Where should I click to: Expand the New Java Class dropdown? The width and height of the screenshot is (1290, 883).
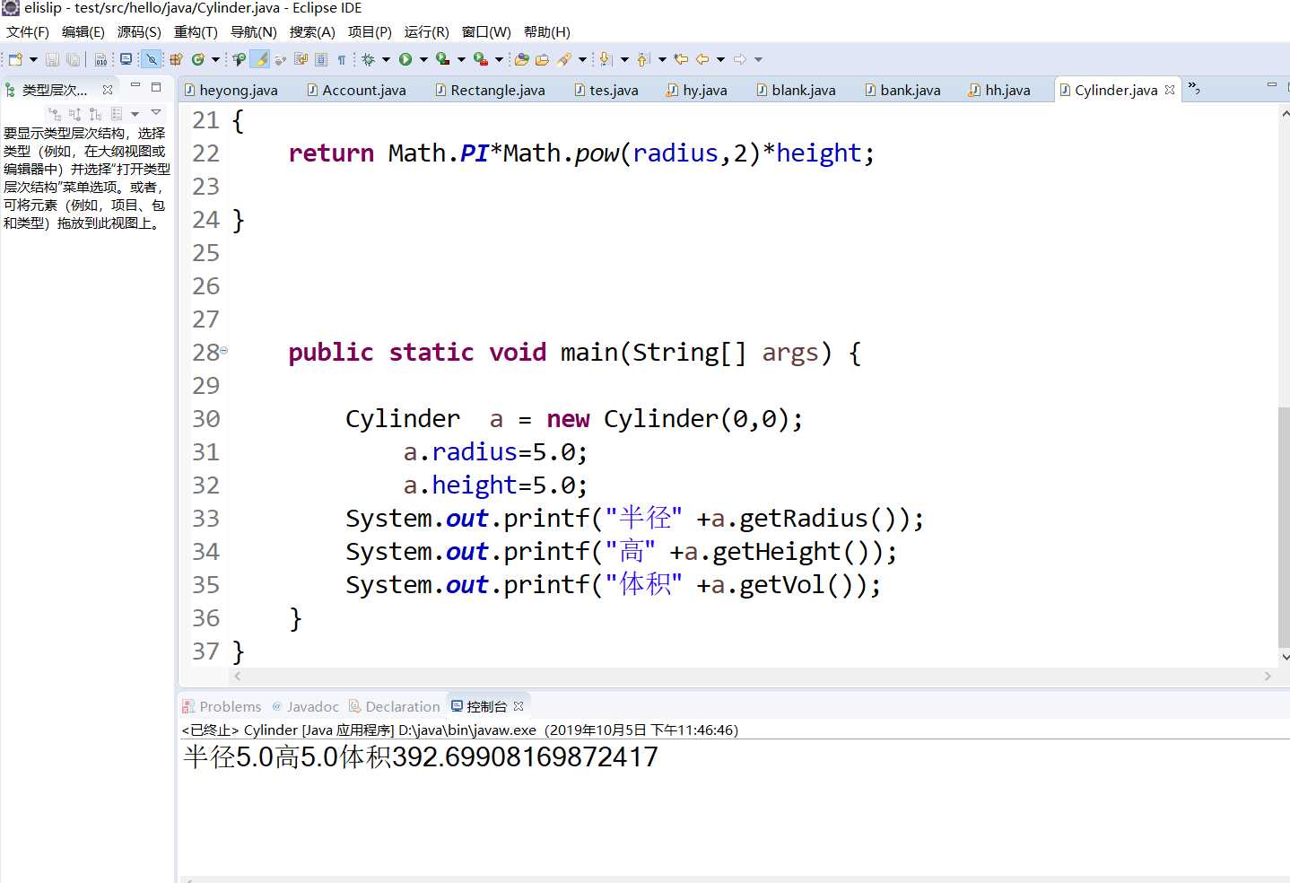click(x=215, y=59)
